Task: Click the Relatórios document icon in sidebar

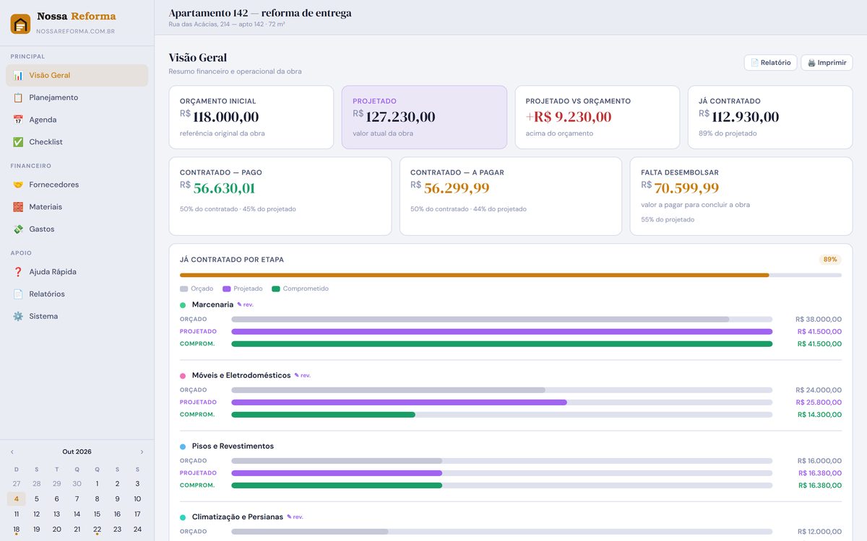Action: tap(18, 294)
